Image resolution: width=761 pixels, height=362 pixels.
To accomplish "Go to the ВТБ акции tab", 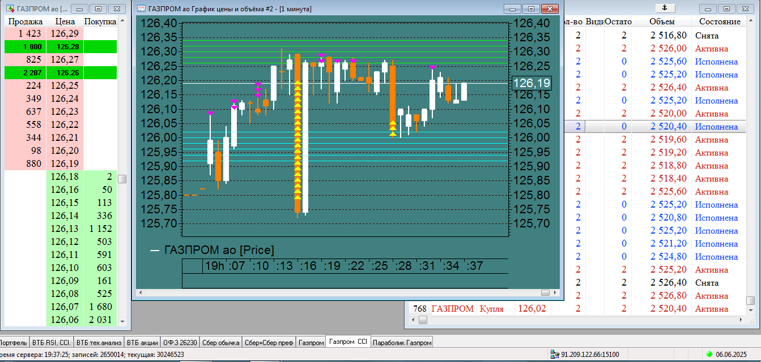I will pos(142,342).
